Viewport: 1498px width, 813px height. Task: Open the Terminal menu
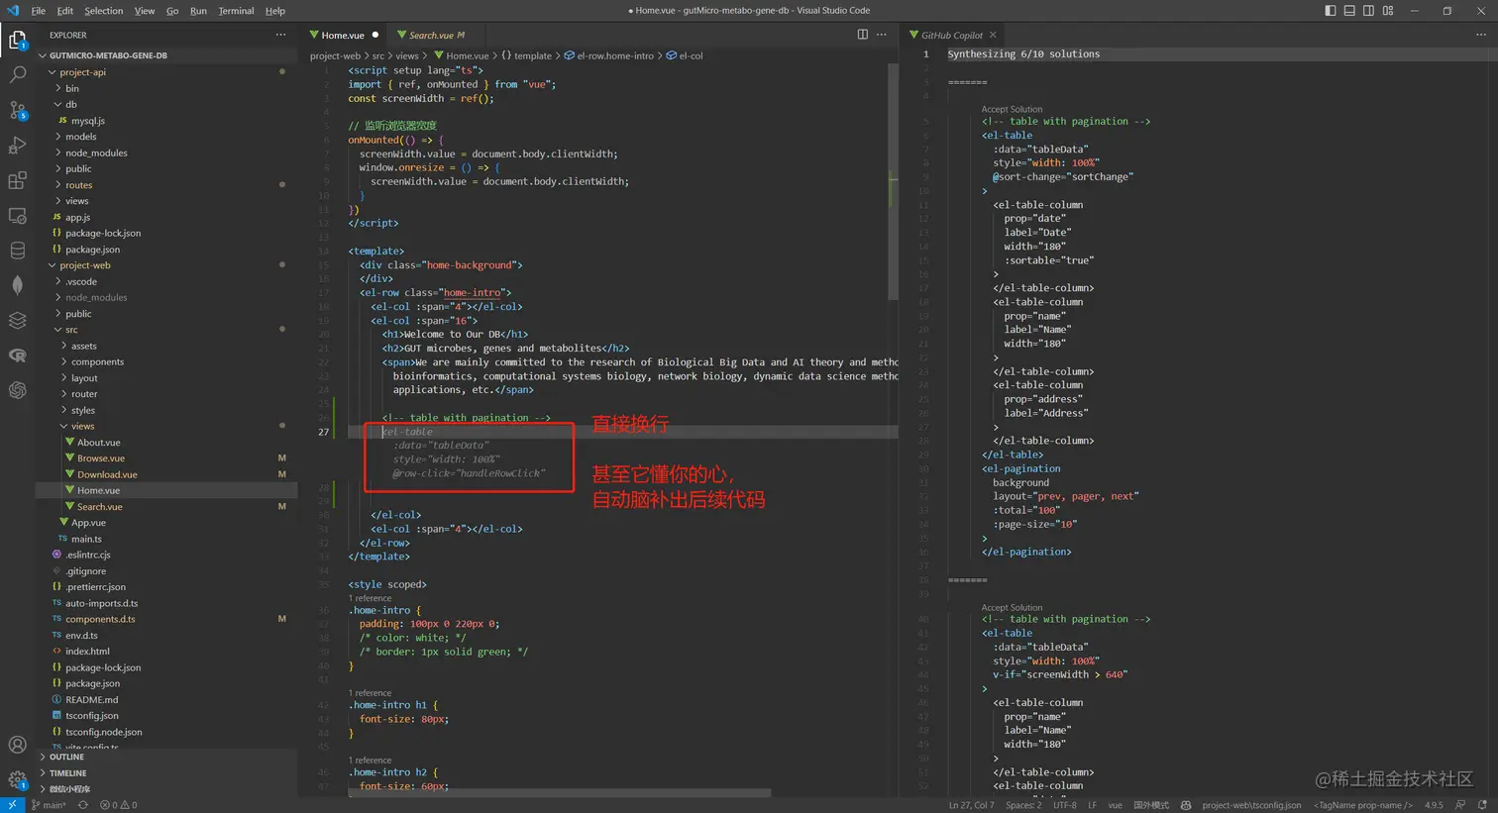[236, 11]
